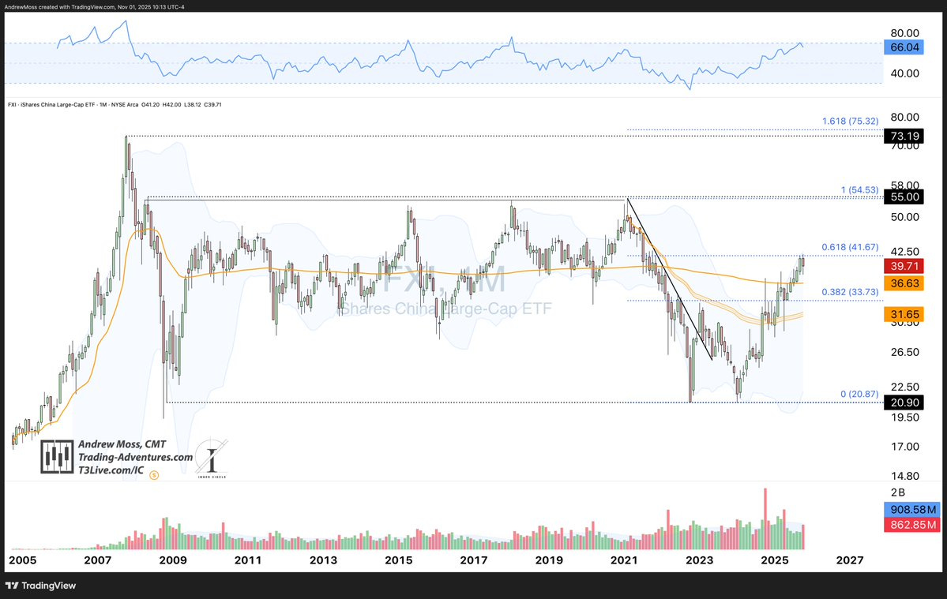Viewport: 947px width, 599px height.
Task: Click the 2019 year on time axis
Action: (549, 560)
